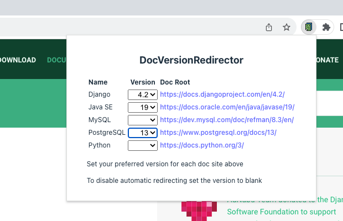Click the Share page icon in address bar
Screen dimensions: 343x221
[x=269, y=27]
